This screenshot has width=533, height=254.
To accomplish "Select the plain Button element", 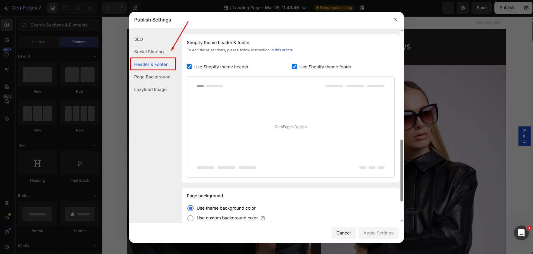I will tap(37, 214).
